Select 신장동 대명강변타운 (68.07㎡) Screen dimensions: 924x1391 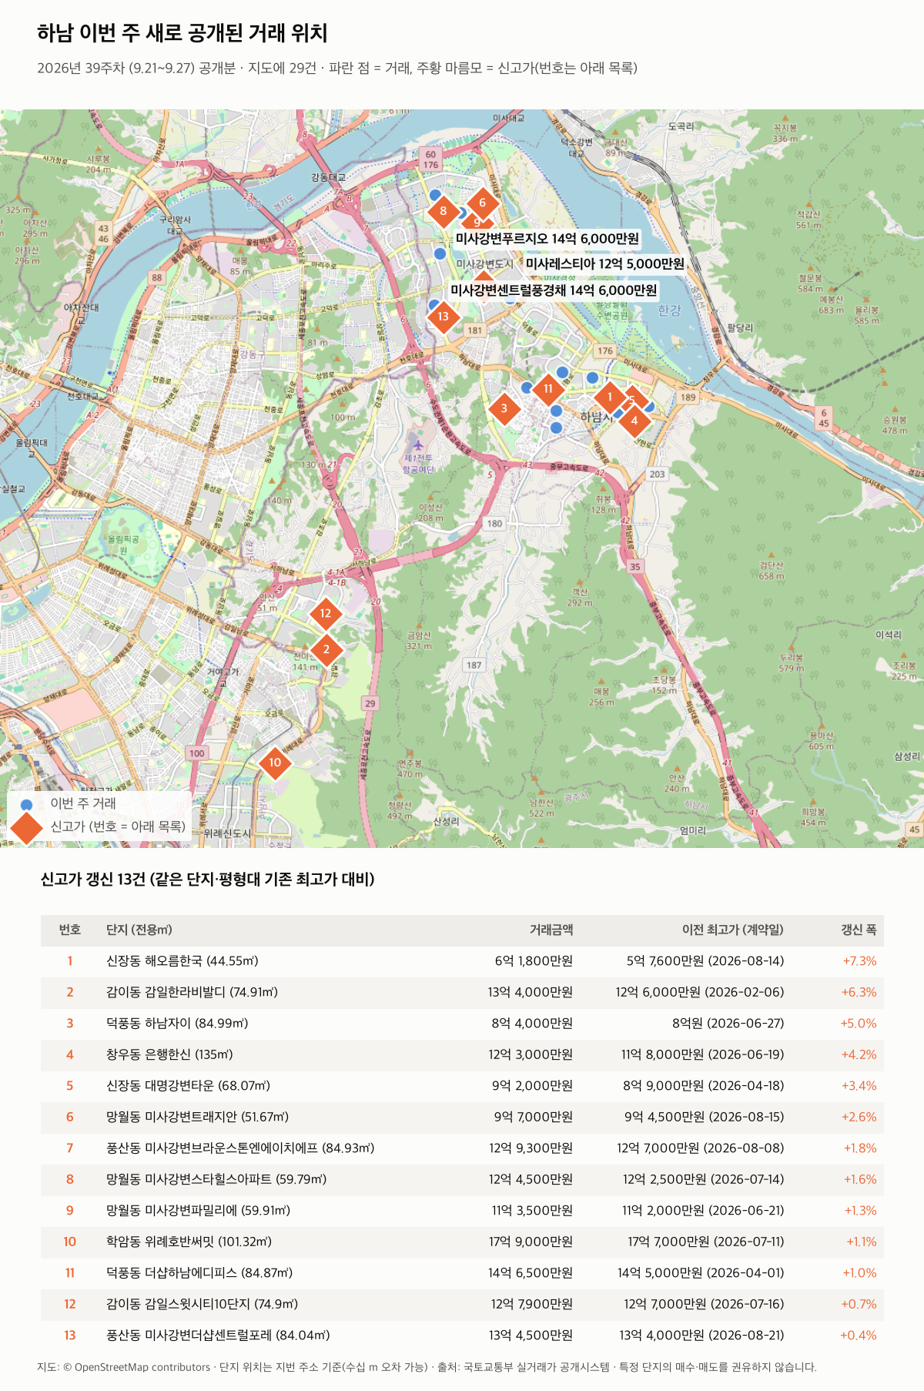pos(188,1086)
